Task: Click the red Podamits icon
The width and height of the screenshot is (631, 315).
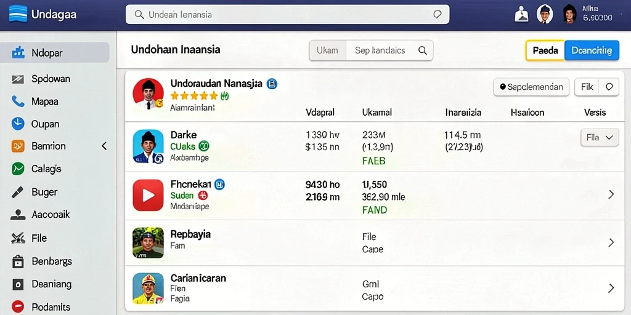Action: tap(18, 307)
